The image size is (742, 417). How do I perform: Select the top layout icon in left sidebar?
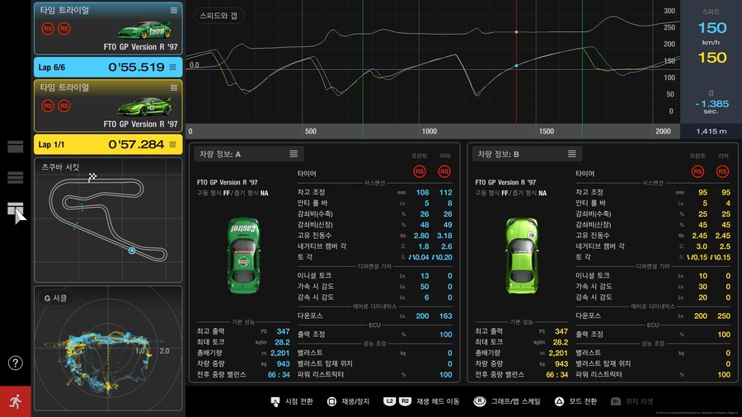coord(15,147)
